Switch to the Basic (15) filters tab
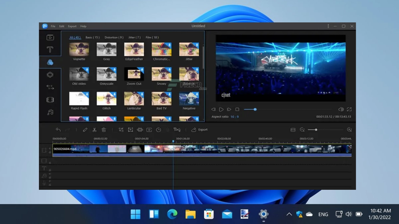This screenshot has height=224, width=399. 93,37
